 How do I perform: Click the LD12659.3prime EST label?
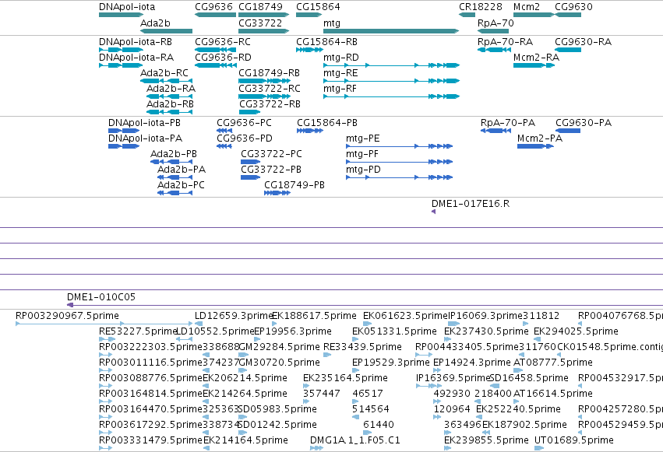(x=234, y=316)
